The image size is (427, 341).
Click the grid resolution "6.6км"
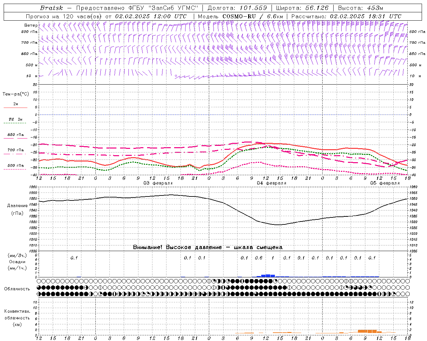tap(275, 16)
